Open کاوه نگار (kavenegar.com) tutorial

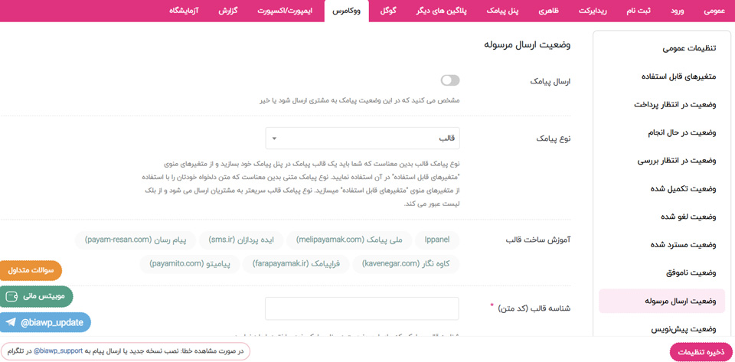(406, 264)
